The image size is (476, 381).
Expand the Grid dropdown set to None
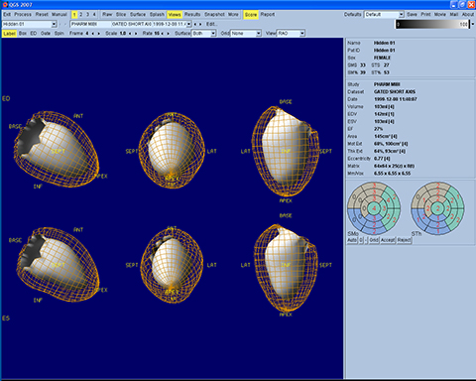(x=246, y=34)
